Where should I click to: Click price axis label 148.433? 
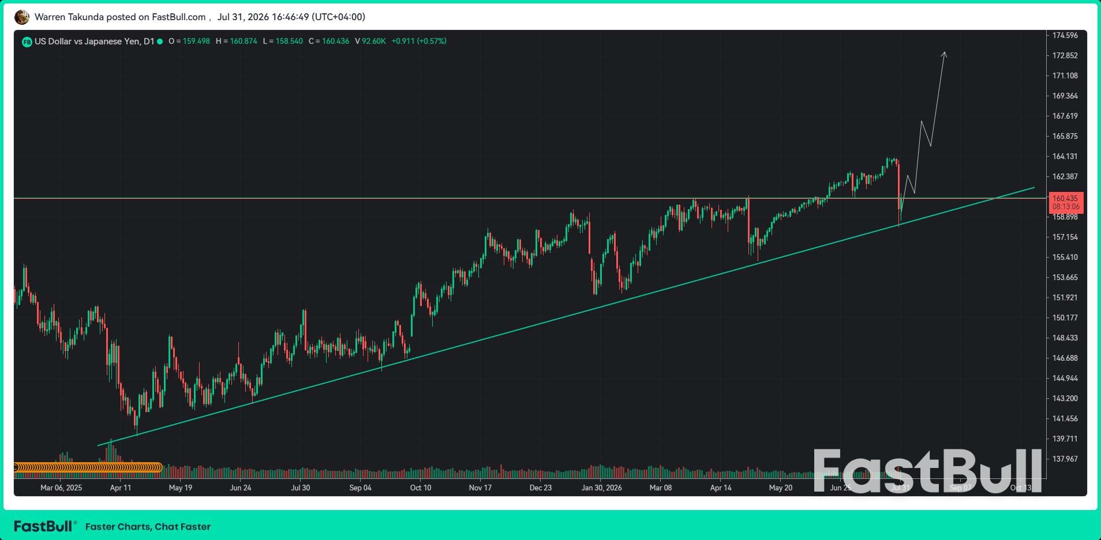[x=1065, y=338]
